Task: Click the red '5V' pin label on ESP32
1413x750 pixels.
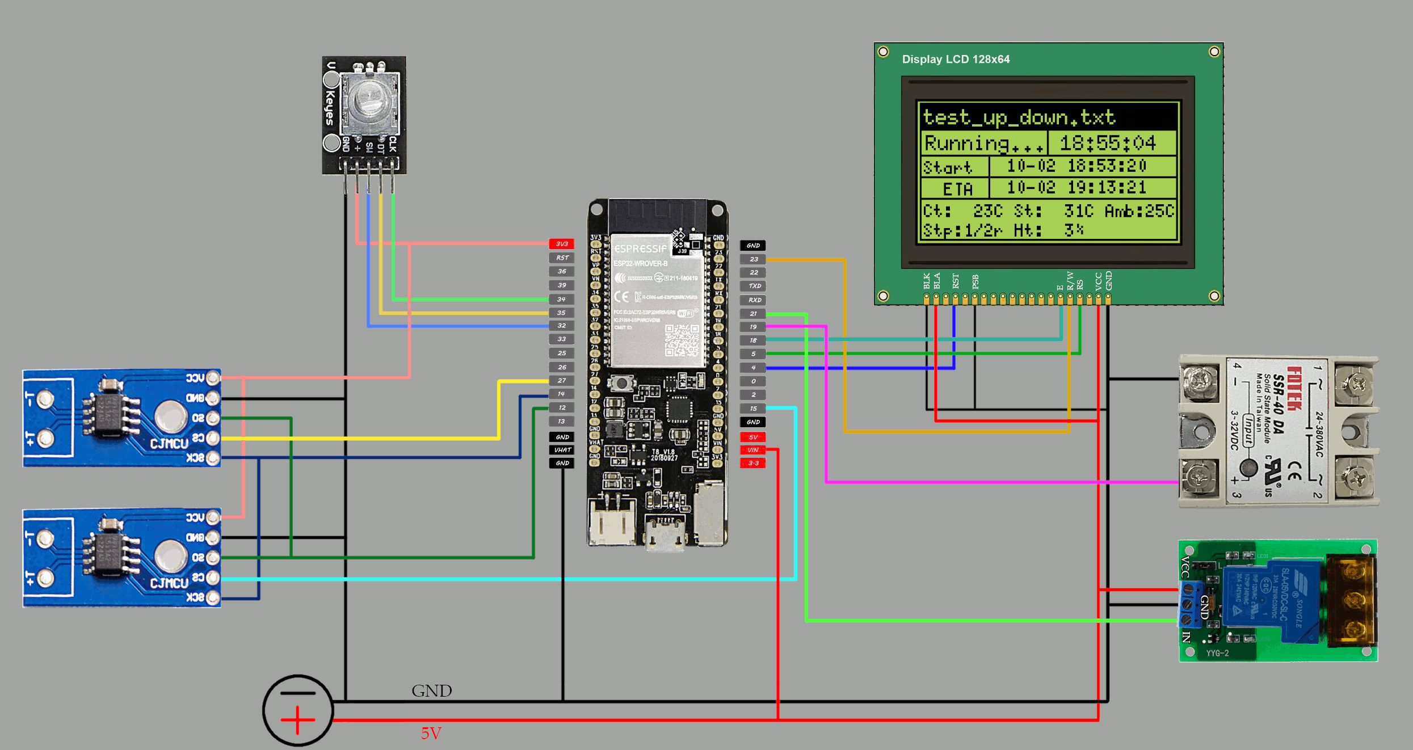Action: click(753, 437)
